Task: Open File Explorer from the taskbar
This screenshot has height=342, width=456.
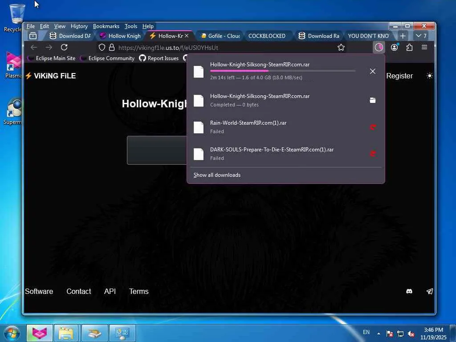Action: pos(66,333)
